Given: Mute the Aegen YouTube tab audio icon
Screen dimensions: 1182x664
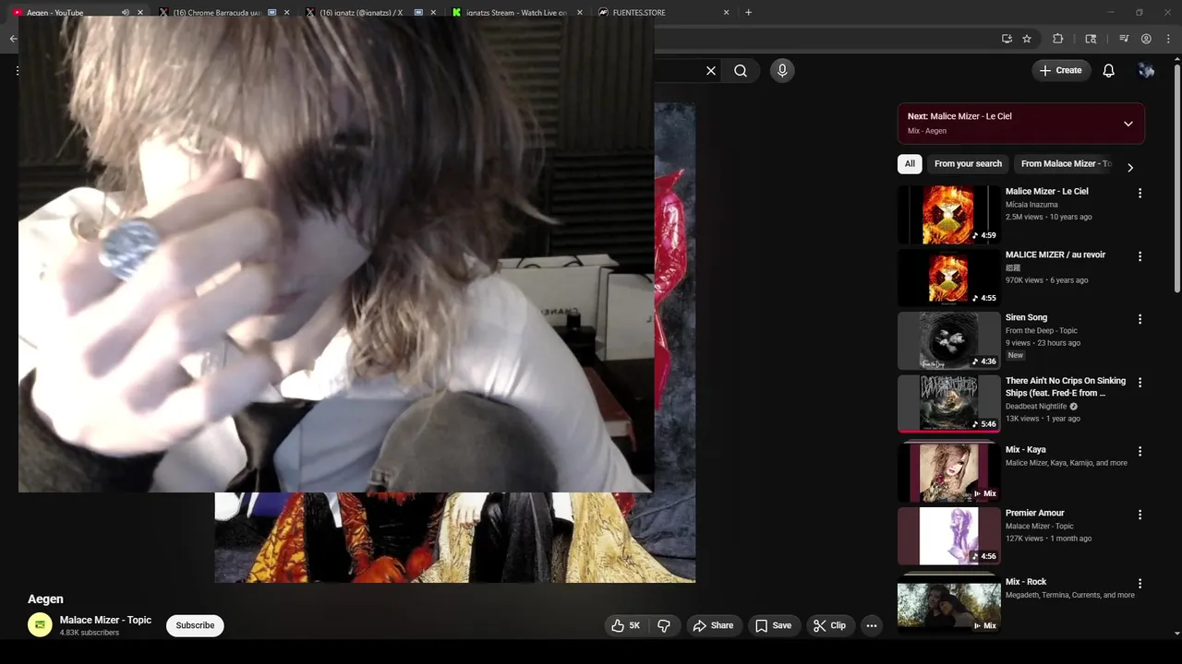Looking at the screenshot, I should pos(126,13).
